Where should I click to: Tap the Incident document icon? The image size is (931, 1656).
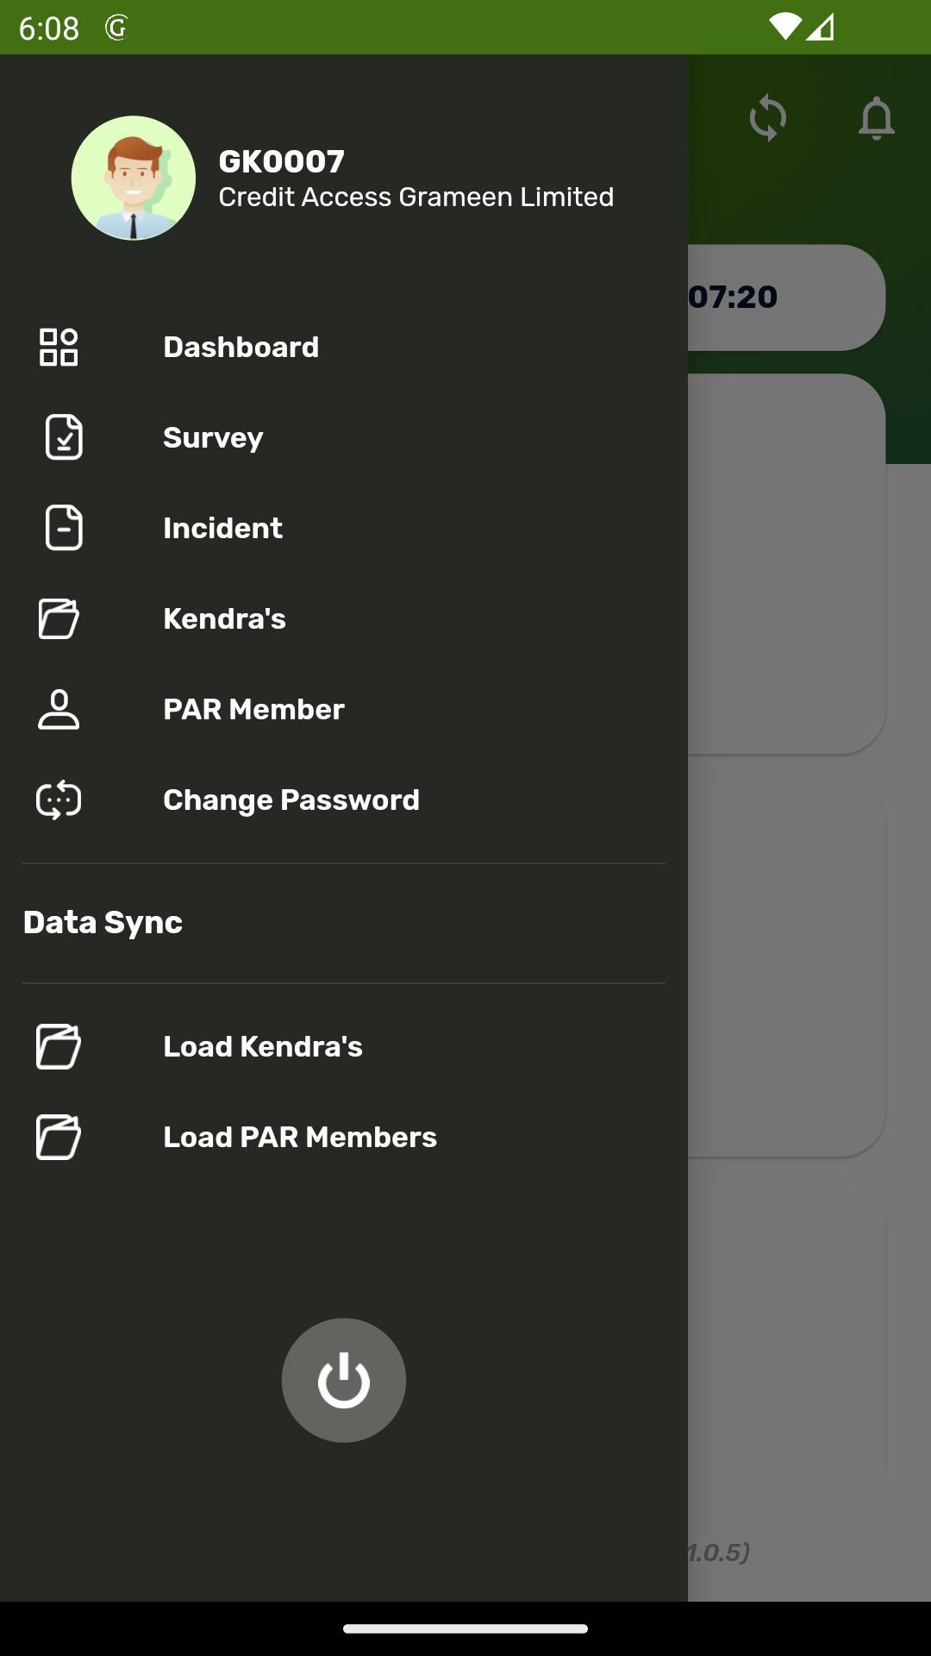pyautogui.click(x=64, y=528)
